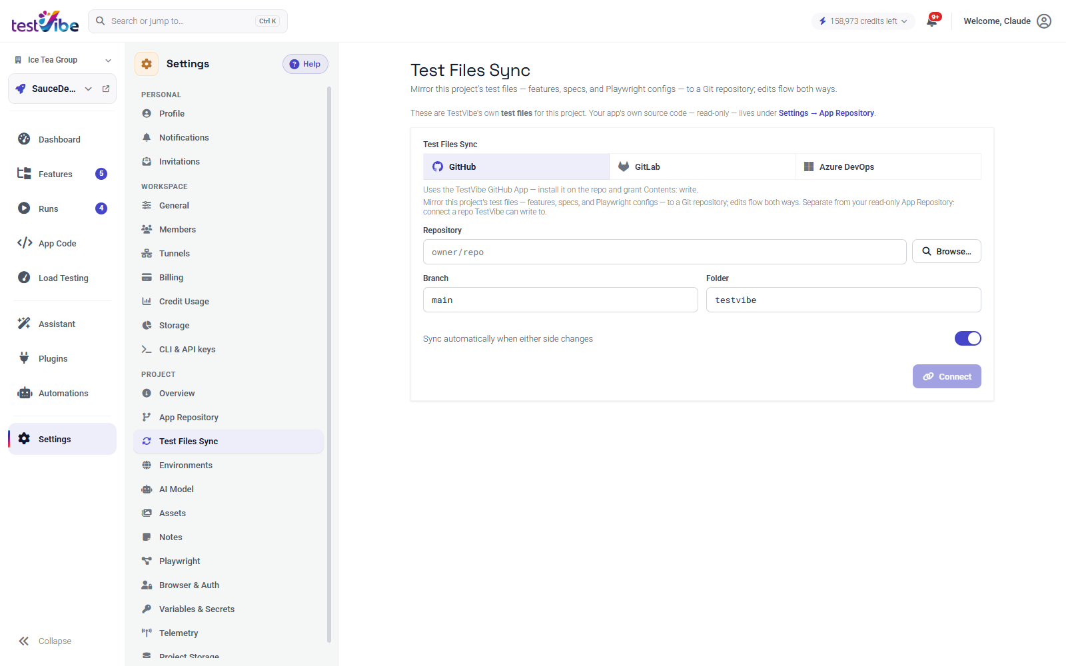Image resolution: width=1066 pixels, height=666 pixels.
Task: Open Settings in main sidebar
Action: 63,439
